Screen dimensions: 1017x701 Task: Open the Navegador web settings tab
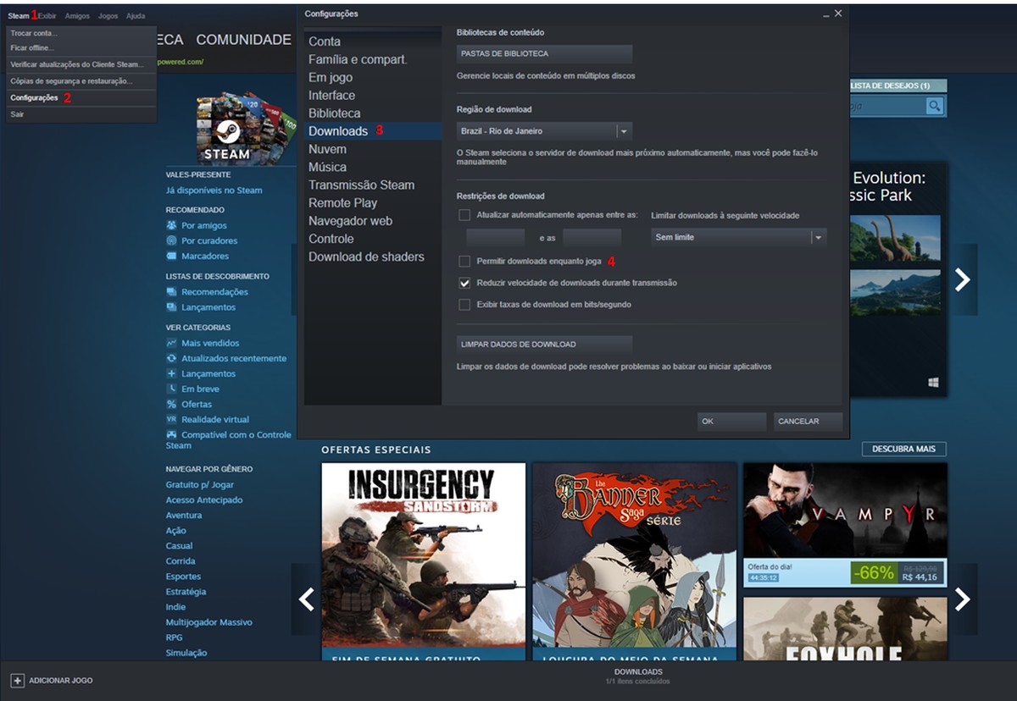pos(373,221)
